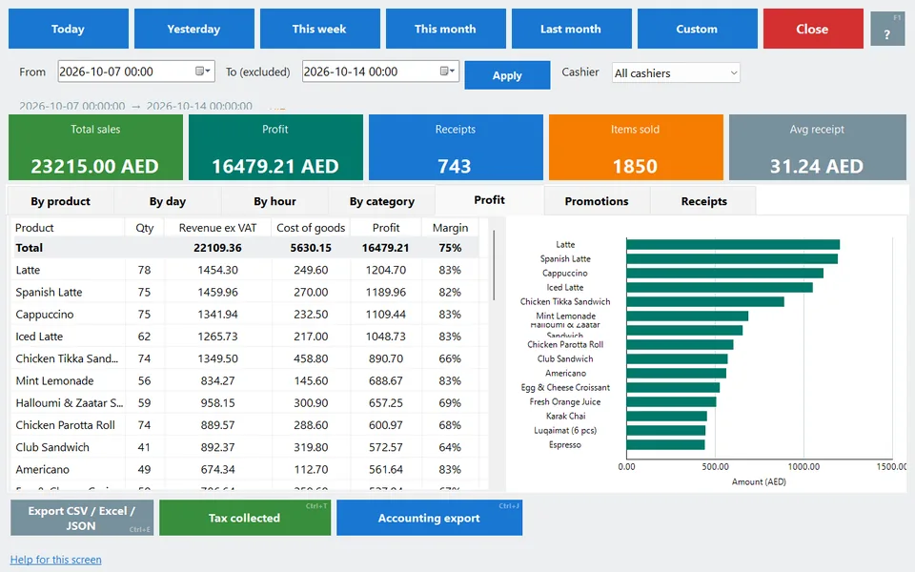Switch to the By hour tab
This screenshot has height=572, width=915.
click(274, 201)
